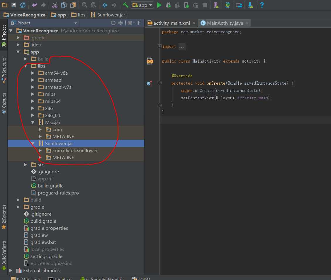Expand the .idea folder

18,45
